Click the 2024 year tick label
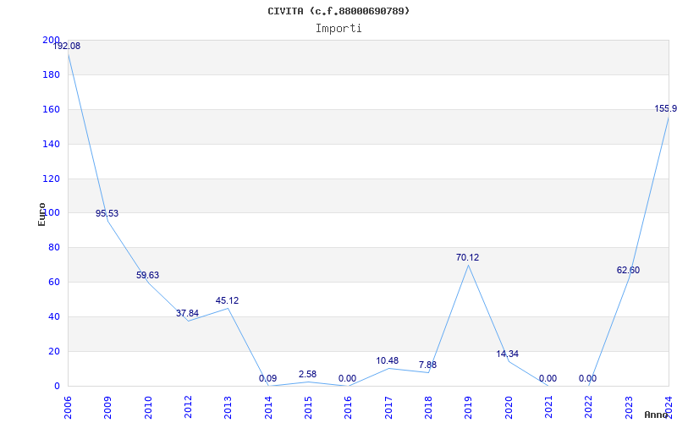677x423 pixels. [669, 408]
